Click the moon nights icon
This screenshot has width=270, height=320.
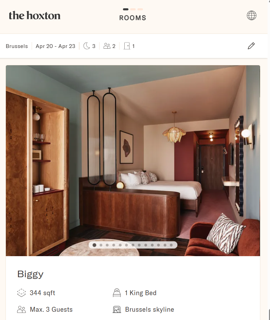[86, 46]
